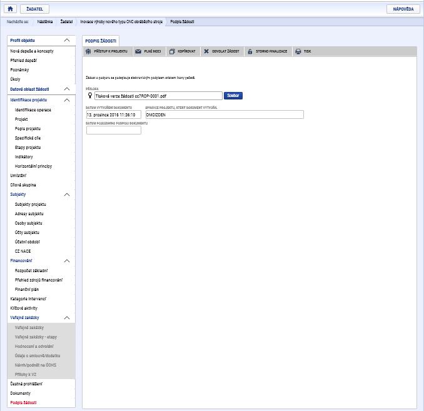Viewport: 424px width, 411px height.
Task: Collapse the Financování group
Action: [67, 261]
